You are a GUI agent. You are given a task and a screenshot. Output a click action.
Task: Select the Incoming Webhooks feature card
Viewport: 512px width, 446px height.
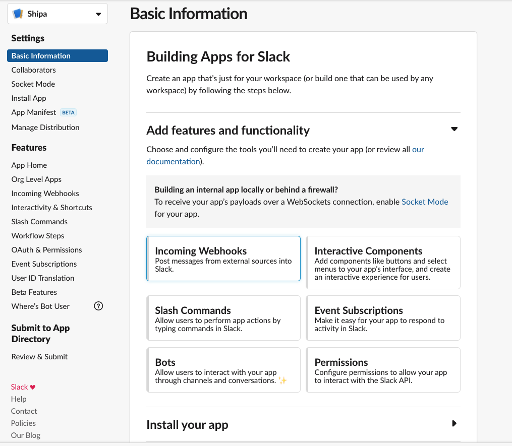tap(223, 259)
